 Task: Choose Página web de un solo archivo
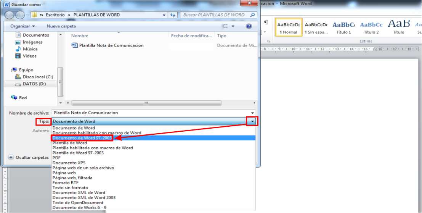tap(153, 168)
